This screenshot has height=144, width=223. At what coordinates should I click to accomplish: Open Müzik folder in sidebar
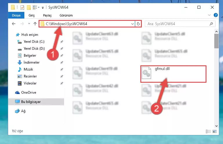tap(28, 69)
